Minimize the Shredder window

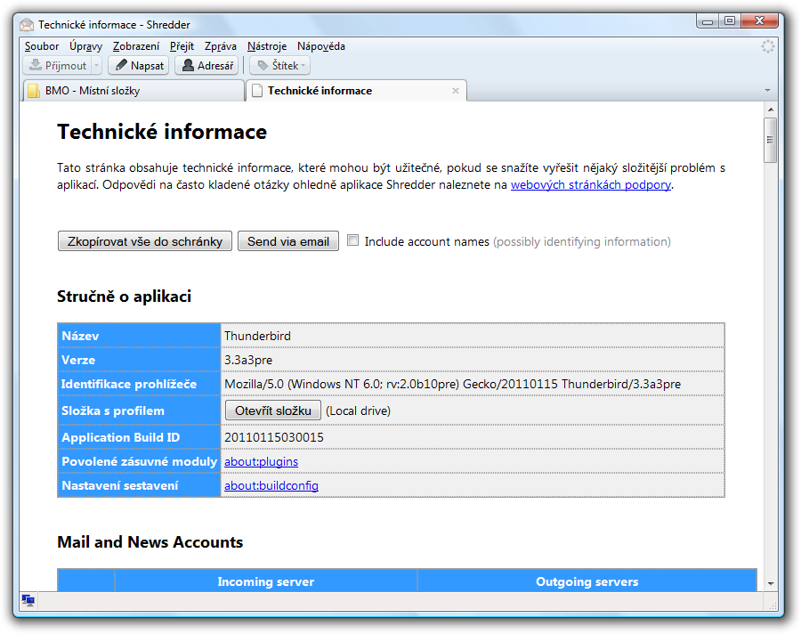[708, 21]
